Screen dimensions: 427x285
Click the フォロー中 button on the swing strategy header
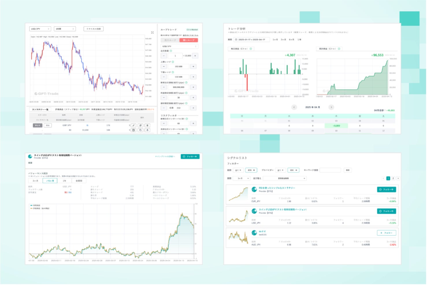click(190, 156)
